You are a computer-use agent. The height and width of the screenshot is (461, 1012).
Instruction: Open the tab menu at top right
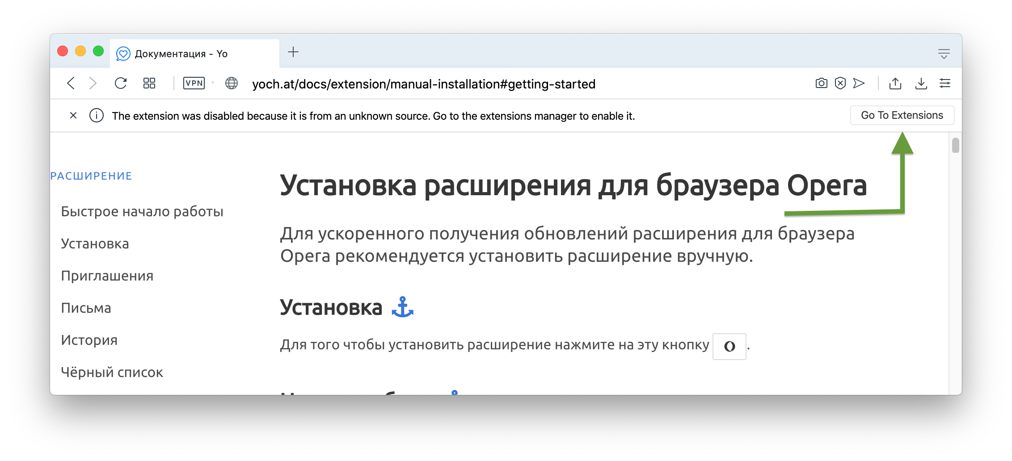pyautogui.click(x=944, y=54)
